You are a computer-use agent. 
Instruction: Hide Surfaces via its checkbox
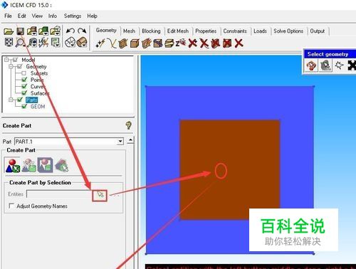coord(24,93)
